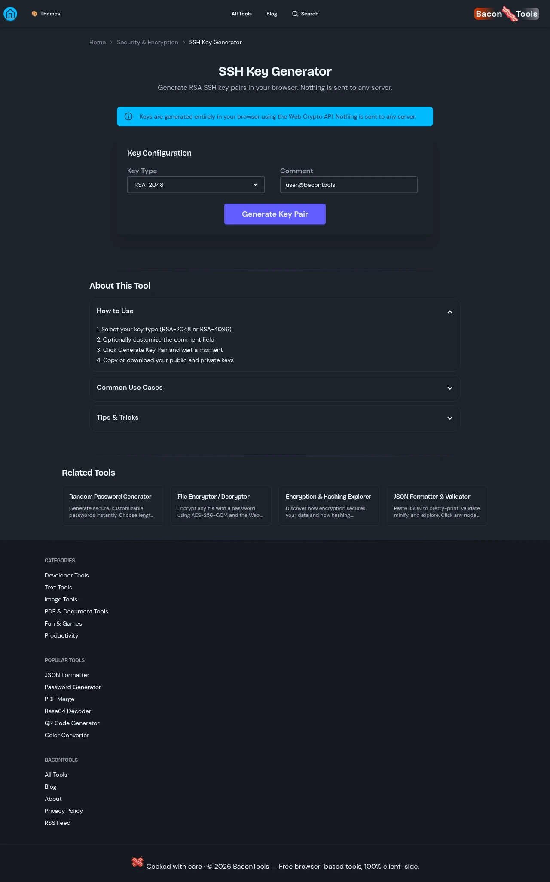This screenshot has height=882, width=550.
Task: Click the blue home logo icon
Action: point(10,14)
